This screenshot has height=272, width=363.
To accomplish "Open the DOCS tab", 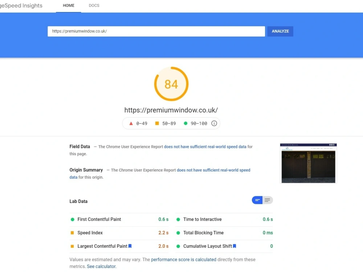I will 94,5.
